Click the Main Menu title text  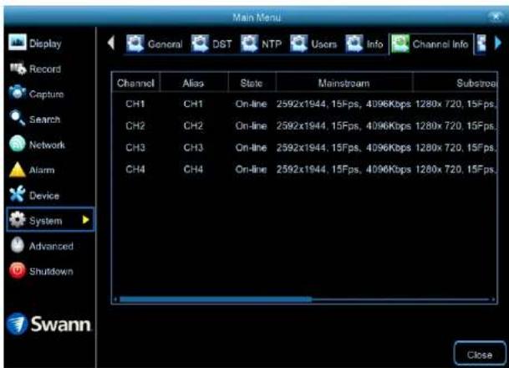257,17
